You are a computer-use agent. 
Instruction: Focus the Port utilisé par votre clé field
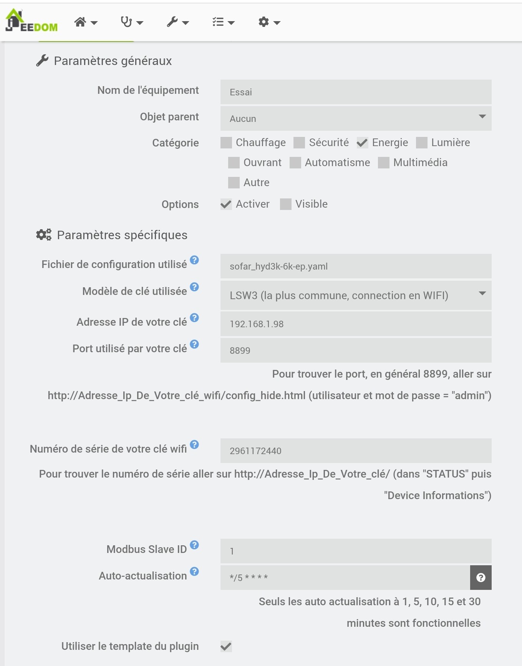356,350
